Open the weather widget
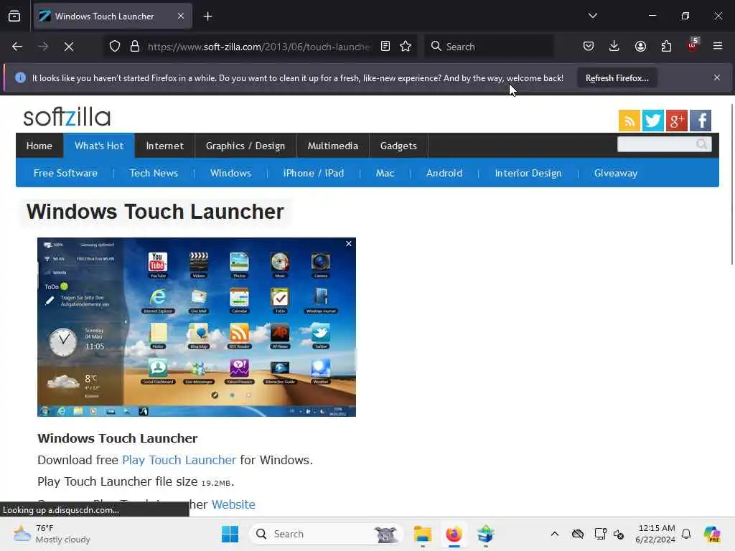Viewport: 735px width, 551px height. (52, 534)
